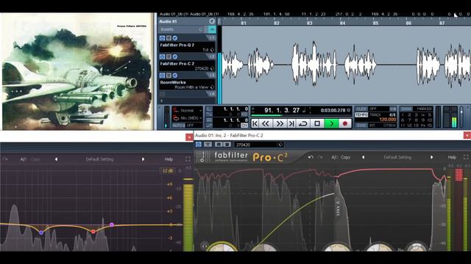The width and height of the screenshot is (471, 264).
Task: Click redo arrow in Pro-C 2
Action: click(320, 157)
